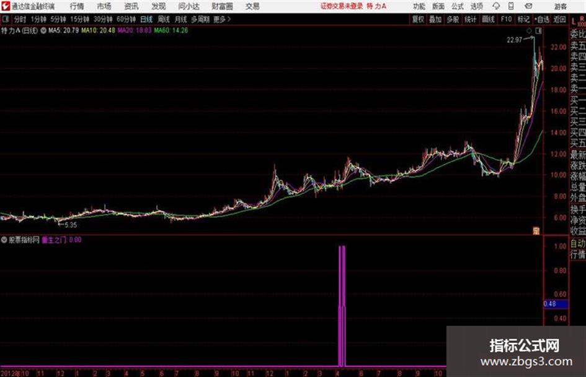Switch to 1分钟 period tab
Image resolution: width=586 pixels, height=377 pixels.
38,19
